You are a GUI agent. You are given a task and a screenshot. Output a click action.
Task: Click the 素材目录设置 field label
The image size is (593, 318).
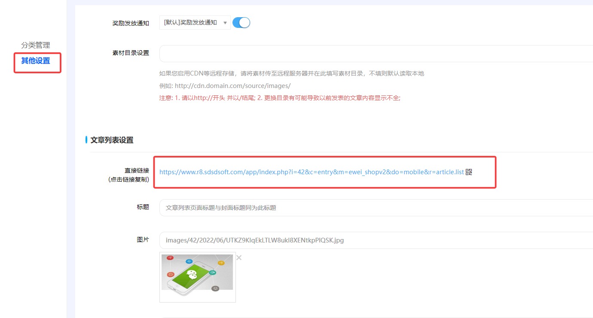click(131, 53)
